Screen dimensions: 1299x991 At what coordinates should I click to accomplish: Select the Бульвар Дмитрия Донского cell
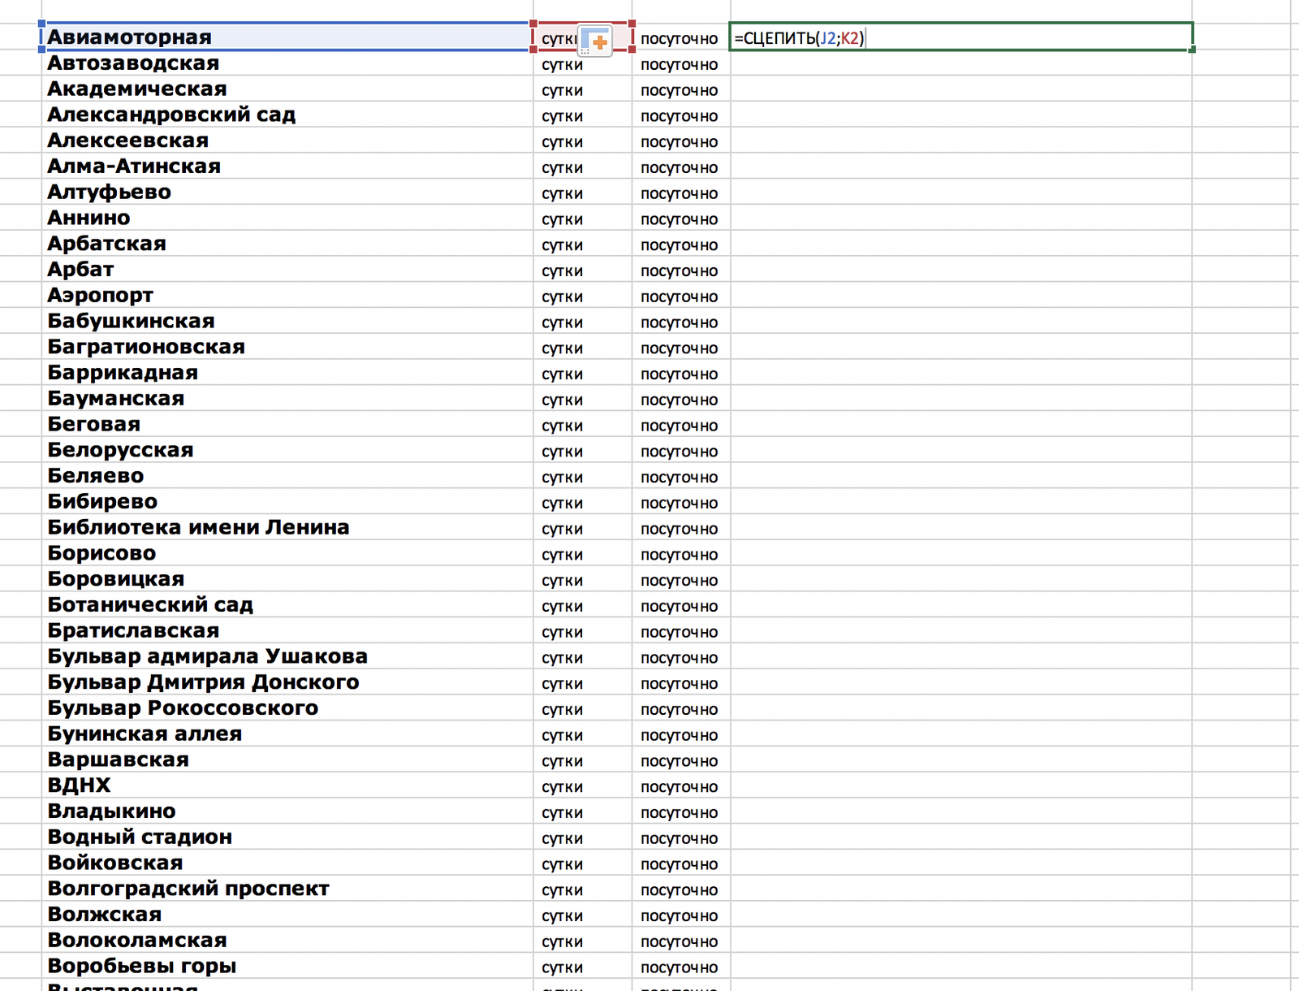pyautogui.click(x=284, y=682)
